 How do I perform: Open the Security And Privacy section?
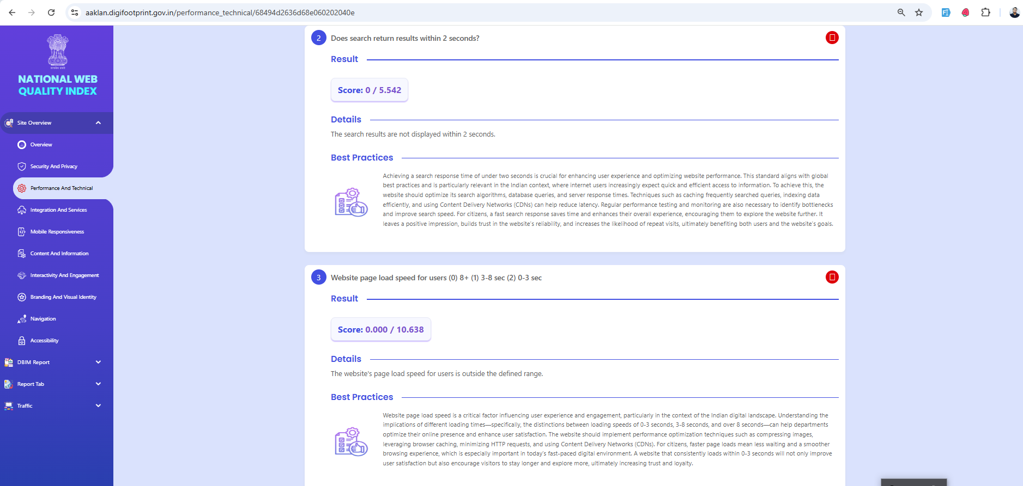(x=53, y=167)
